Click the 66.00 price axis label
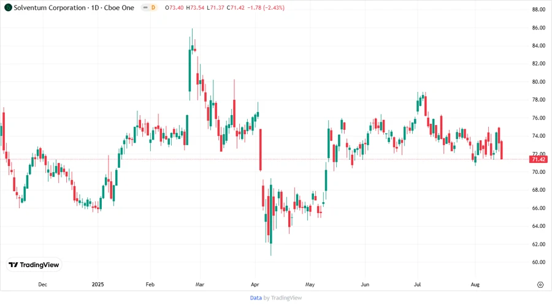Image resolution: width=552 pixels, height=305 pixels. click(x=539, y=208)
